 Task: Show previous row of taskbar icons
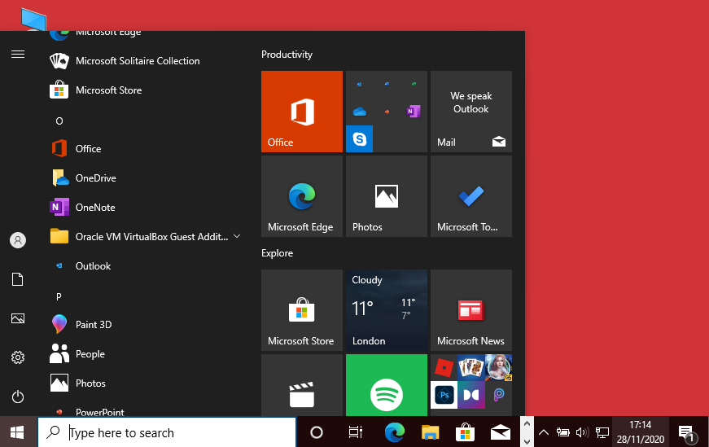pyautogui.click(x=527, y=424)
